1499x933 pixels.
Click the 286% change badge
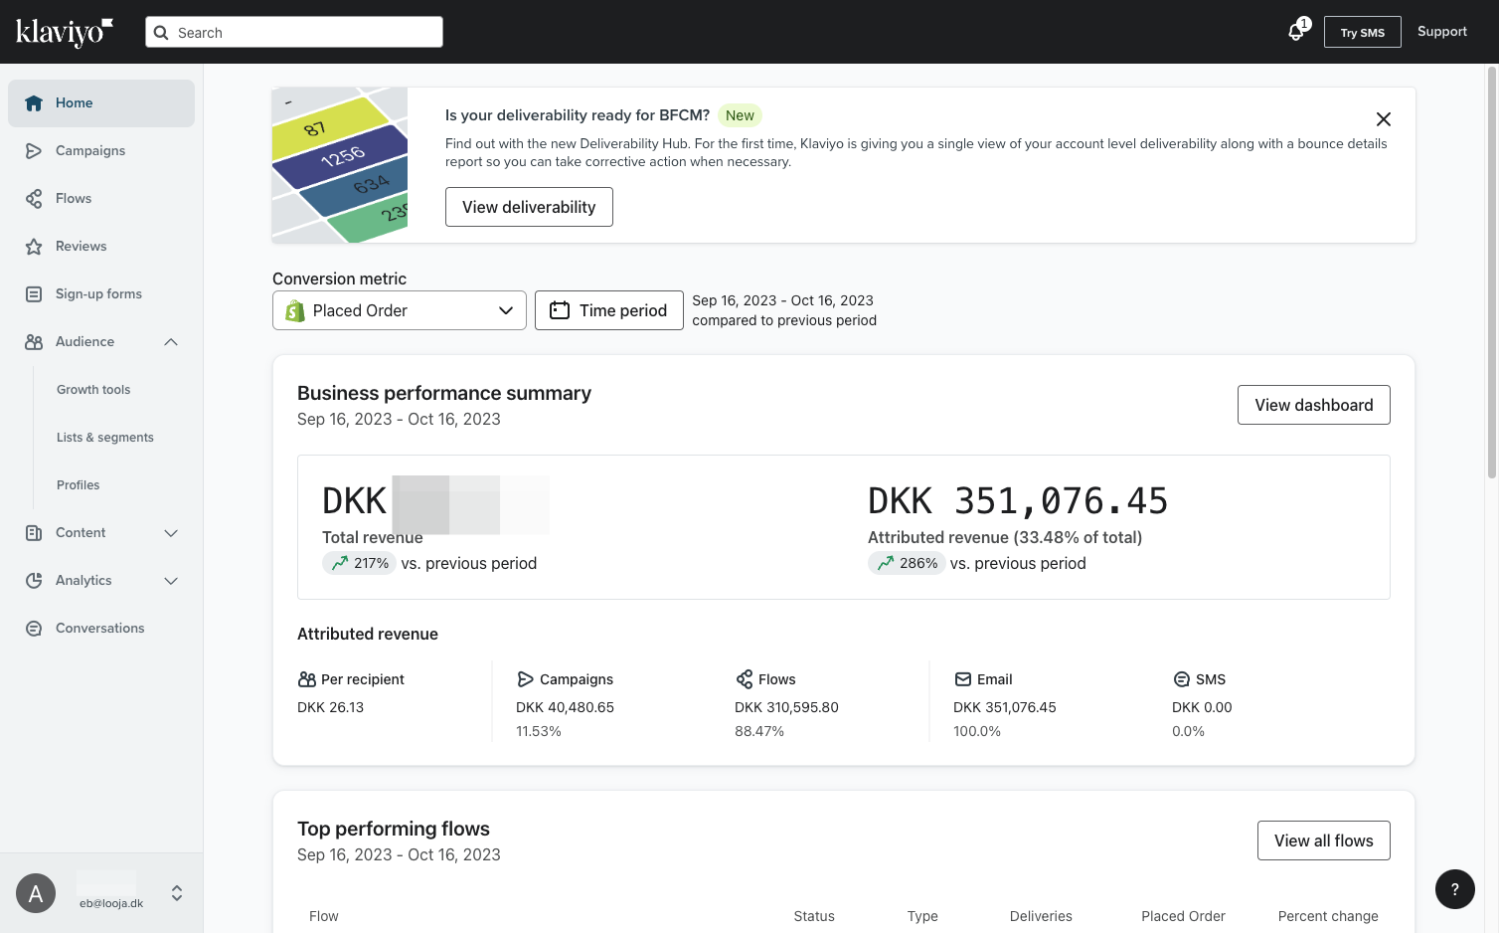click(906, 563)
